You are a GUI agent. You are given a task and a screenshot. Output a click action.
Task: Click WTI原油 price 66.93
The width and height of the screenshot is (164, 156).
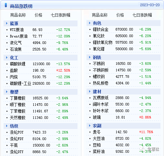tap(37, 30)
